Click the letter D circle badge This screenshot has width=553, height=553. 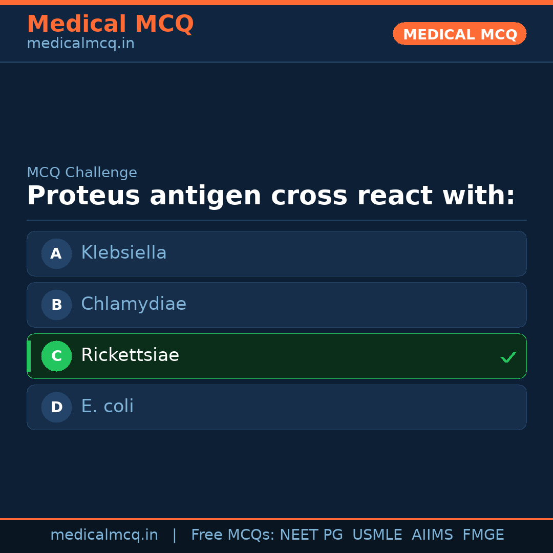[x=56, y=407]
